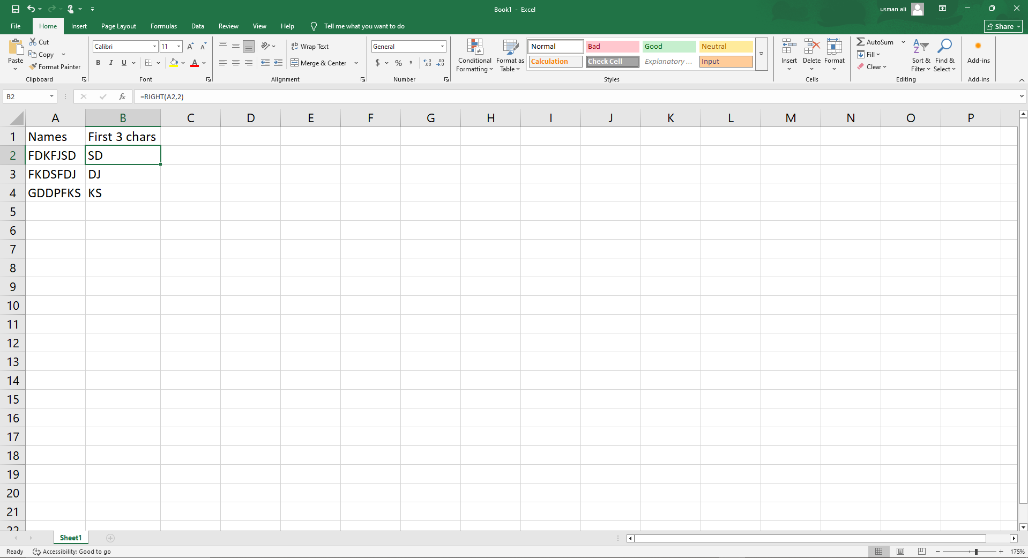Align text to the right

coord(249,63)
